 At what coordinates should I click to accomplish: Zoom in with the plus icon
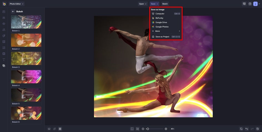[x=166, y=129]
